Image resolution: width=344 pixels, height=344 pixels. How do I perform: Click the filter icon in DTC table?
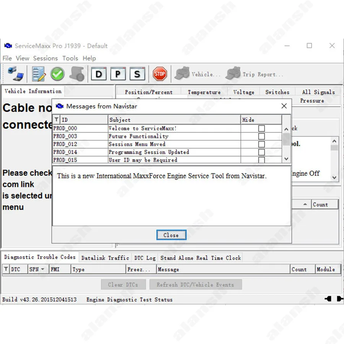point(6,269)
